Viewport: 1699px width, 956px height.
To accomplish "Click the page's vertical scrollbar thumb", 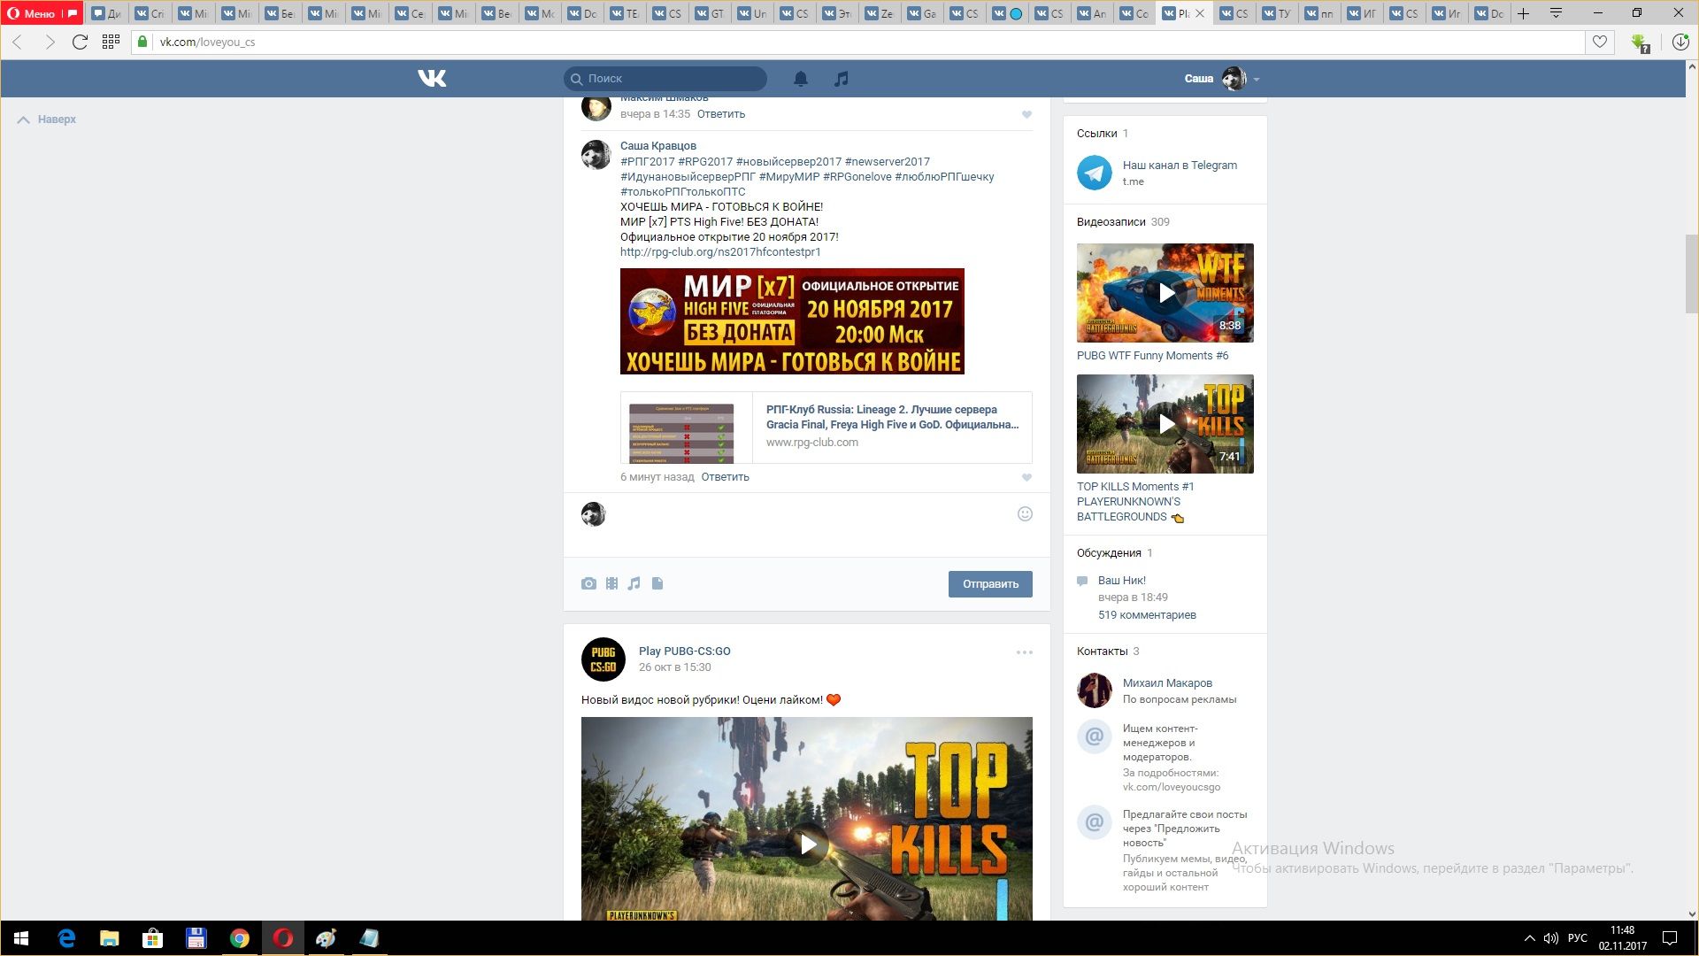I will click(1691, 274).
